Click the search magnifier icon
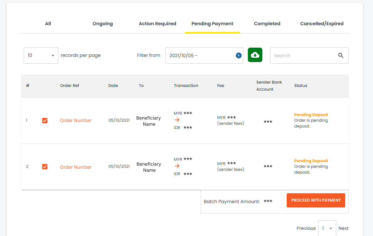The image size is (373, 236). 341,55
